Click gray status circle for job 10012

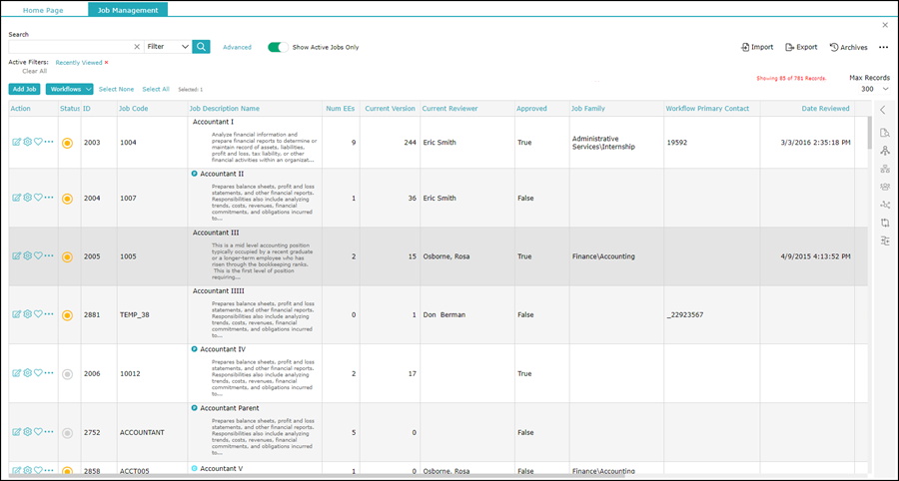click(67, 373)
